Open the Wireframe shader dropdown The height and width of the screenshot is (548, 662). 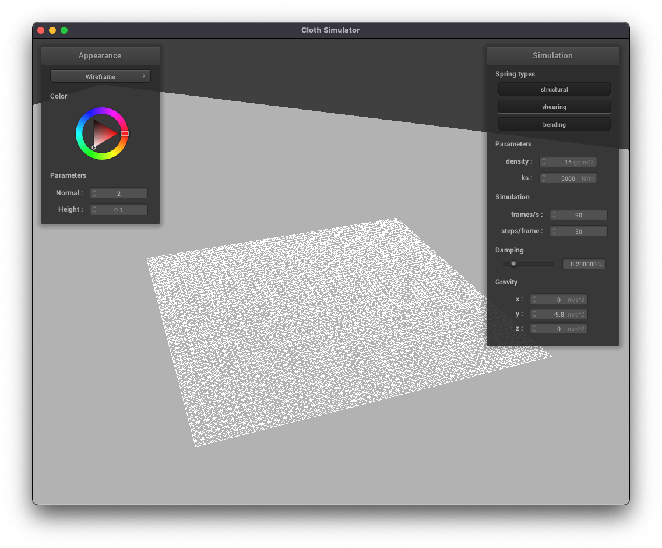pyautogui.click(x=100, y=76)
